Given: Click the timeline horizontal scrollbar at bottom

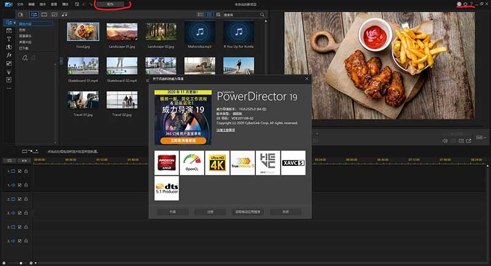Looking at the screenshot, I should click(x=261, y=263).
